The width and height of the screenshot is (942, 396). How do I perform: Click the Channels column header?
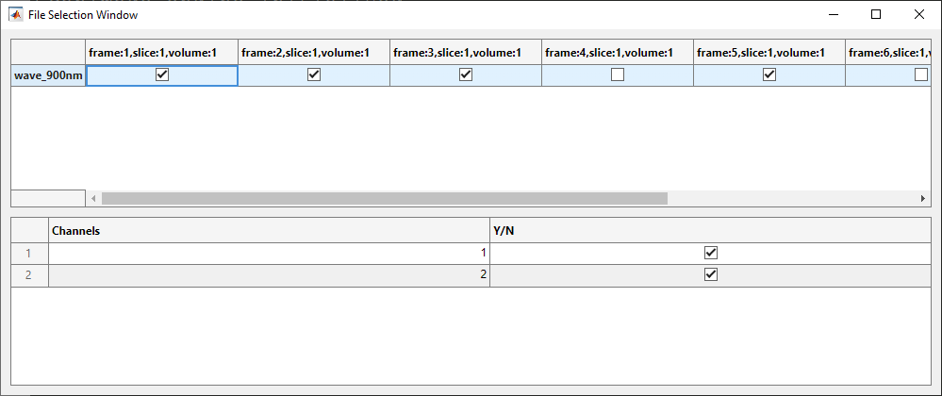coord(269,230)
